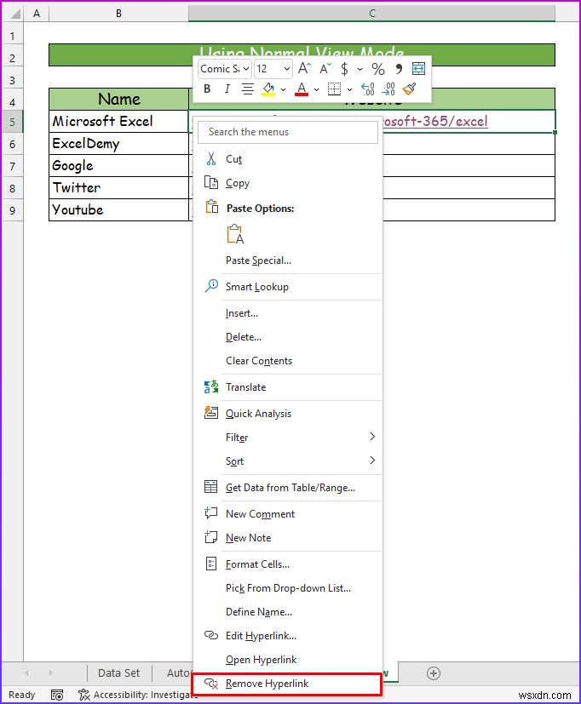This screenshot has height=704, width=581.
Task: Click the Paste keep text only icon
Action: tap(235, 234)
